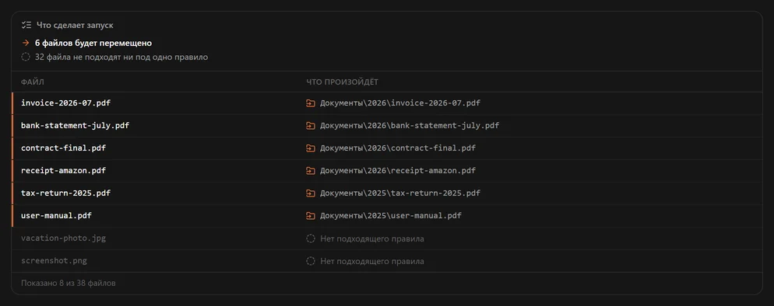Image resolution: width=774 pixels, height=306 pixels.
Task: Click the orange arrow next to 6 файлов будет перемещено
Action: pos(26,43)
